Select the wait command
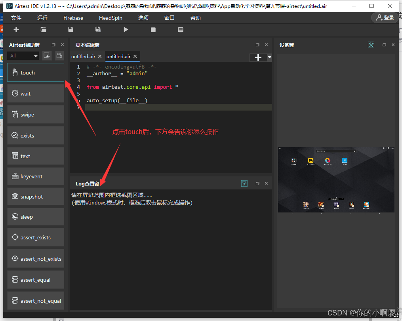 tap(36, 94)
